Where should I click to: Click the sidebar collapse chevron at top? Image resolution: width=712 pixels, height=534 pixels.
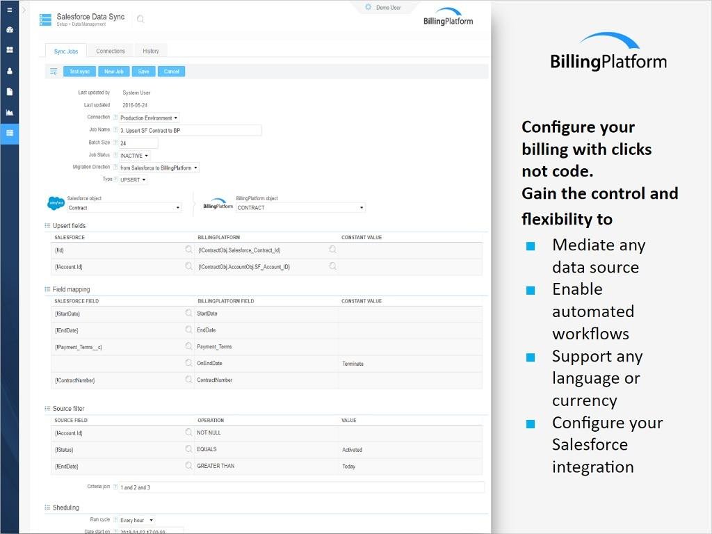point(24,10)
